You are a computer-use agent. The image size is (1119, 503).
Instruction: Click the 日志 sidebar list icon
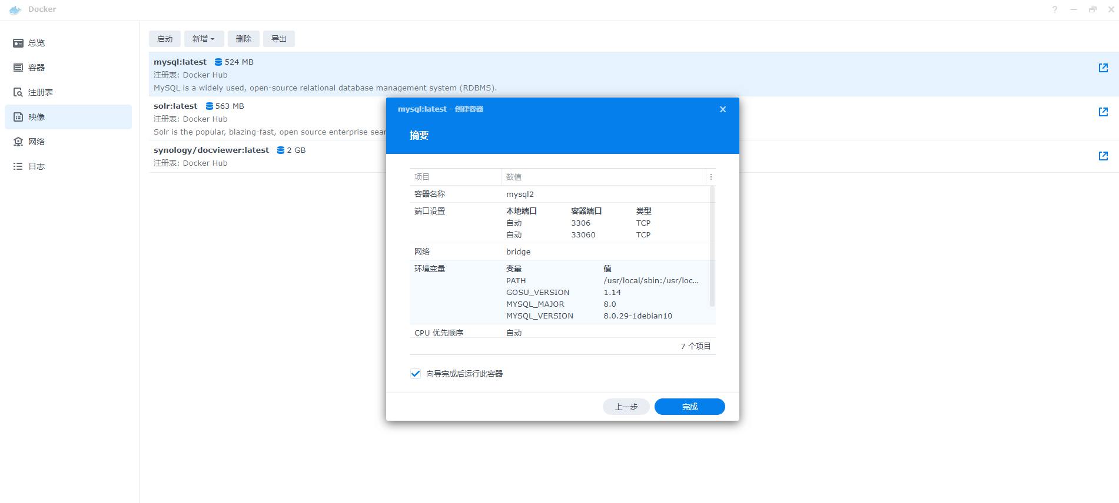tap(18, 166)
